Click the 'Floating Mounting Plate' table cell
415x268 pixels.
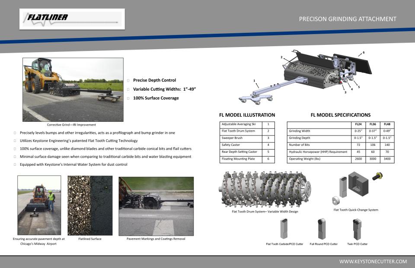point(241,159)
